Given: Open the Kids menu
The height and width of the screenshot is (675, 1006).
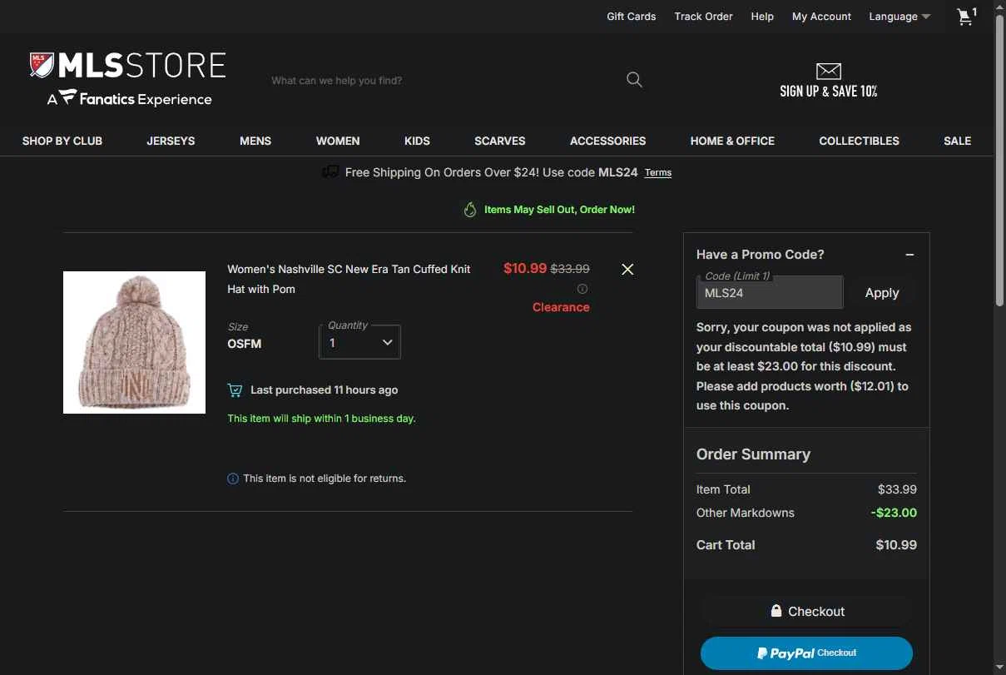Looking at the screenshot, I should coord(417,141).
